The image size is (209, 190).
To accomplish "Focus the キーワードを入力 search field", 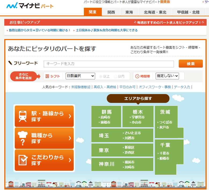I will pos(109,64).
